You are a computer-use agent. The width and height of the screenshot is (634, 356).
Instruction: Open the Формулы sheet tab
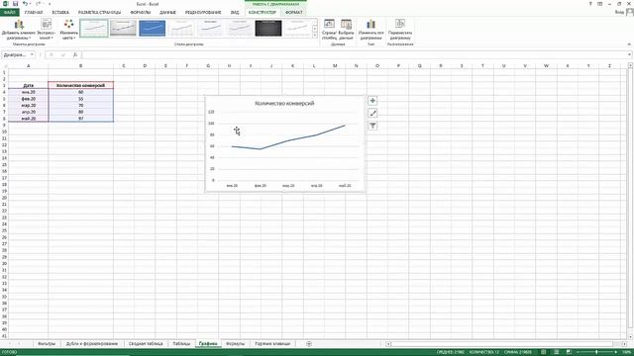(236, 344)
